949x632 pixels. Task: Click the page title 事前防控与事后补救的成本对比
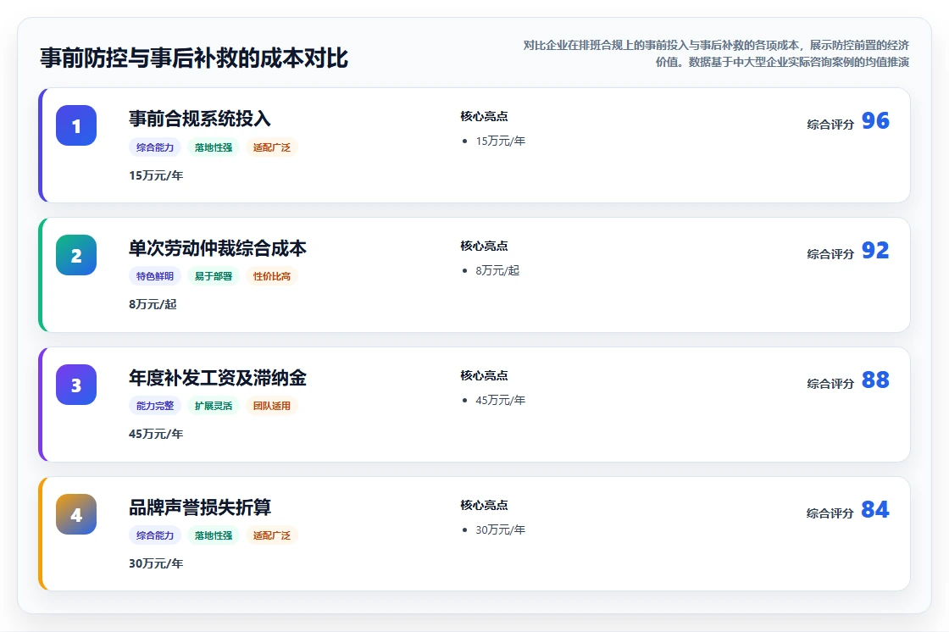(194, 58)
